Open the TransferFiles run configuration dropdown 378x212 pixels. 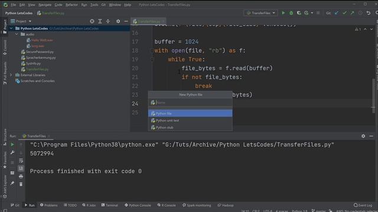coord(260,13)
